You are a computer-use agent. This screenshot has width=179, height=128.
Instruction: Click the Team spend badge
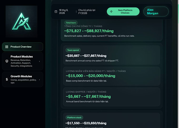click(x=73, y=50)
